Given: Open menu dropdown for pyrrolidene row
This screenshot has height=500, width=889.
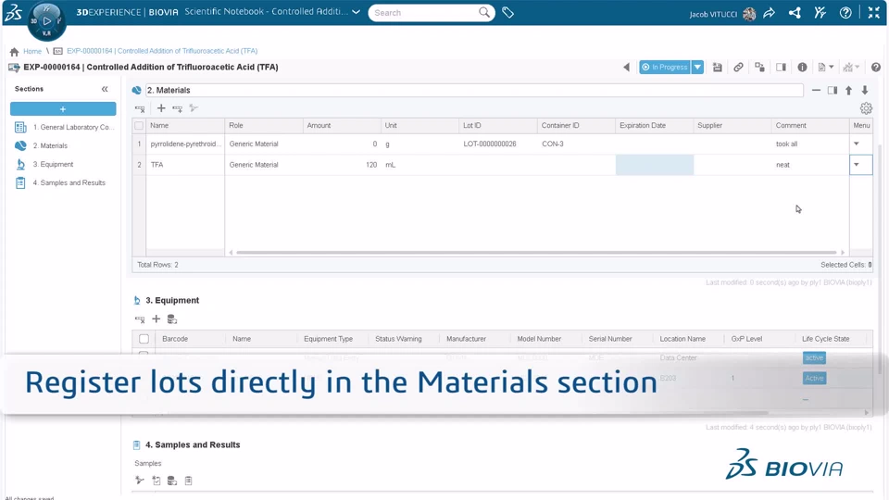Looking at the screenshot, I should 856,144.
